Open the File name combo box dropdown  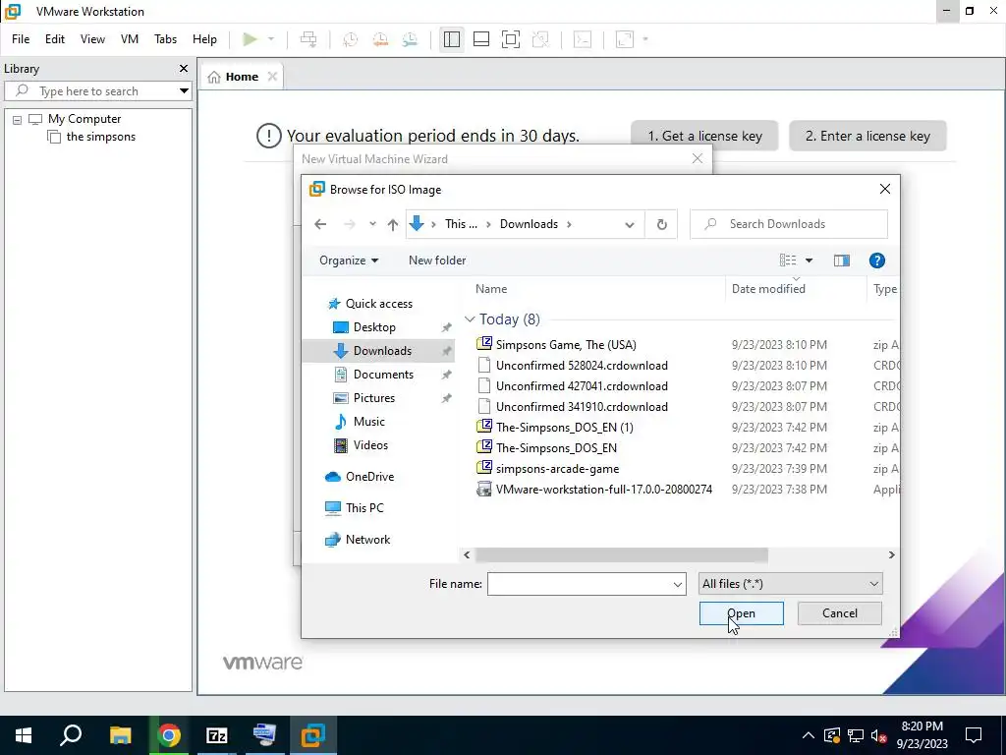coord(677,584)
